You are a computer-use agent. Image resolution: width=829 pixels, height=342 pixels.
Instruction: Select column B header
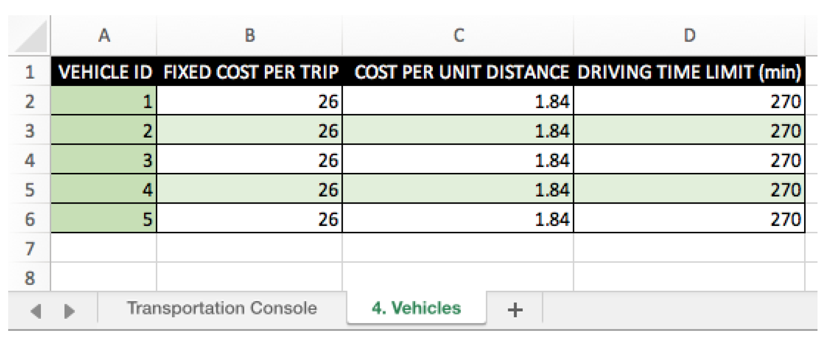(x=250, y=36)
